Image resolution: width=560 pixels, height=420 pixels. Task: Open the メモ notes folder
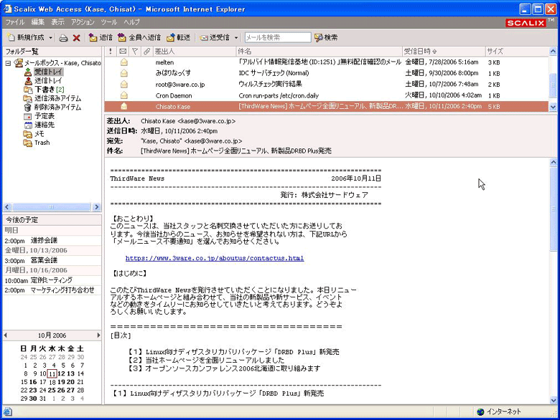[39, 134]
